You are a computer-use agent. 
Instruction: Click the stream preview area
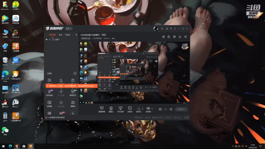point(134,73)
